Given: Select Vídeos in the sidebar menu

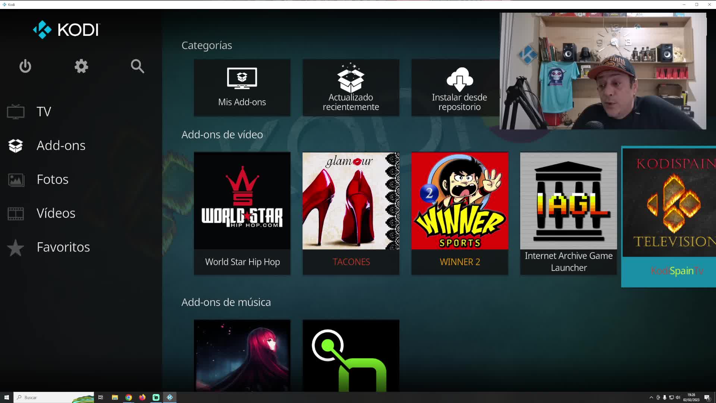Looking at the screenshot, I should point(56,213).
